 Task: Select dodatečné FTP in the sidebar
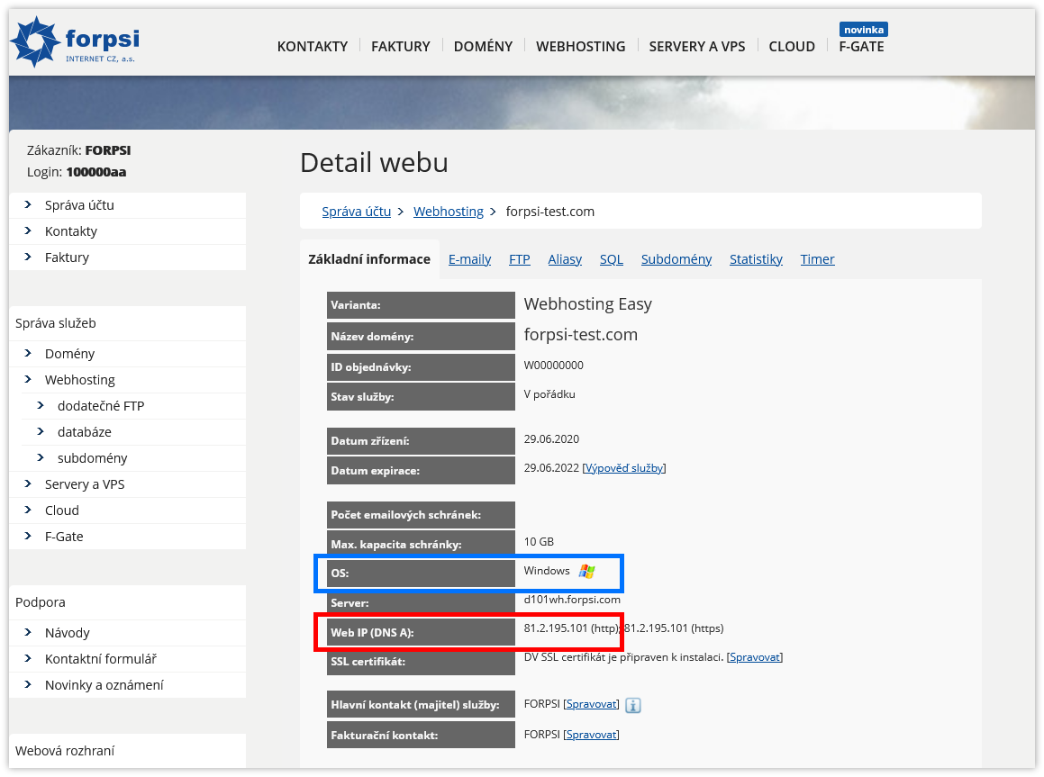[x=100, y=406]
